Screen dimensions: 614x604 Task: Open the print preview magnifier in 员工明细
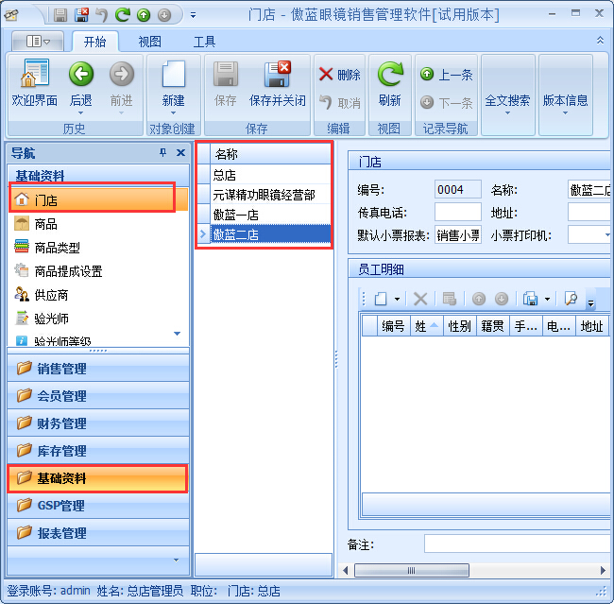click(571, 299)
